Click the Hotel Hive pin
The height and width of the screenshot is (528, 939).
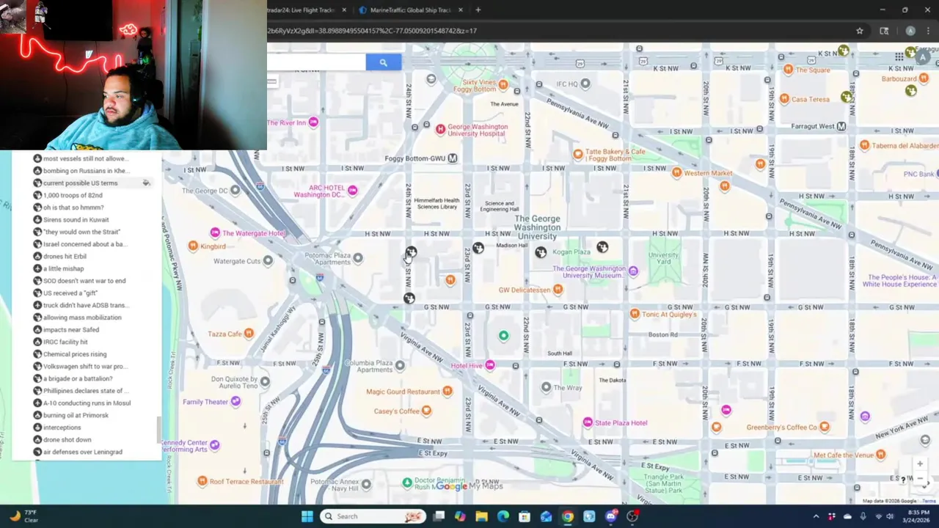click(490, 365)
